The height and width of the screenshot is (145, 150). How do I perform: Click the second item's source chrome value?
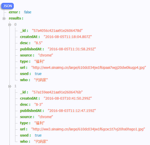click(46, 117)
